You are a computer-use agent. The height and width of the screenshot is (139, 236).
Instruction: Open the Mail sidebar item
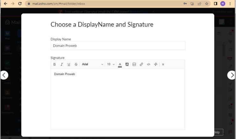[x=7, y=35]
